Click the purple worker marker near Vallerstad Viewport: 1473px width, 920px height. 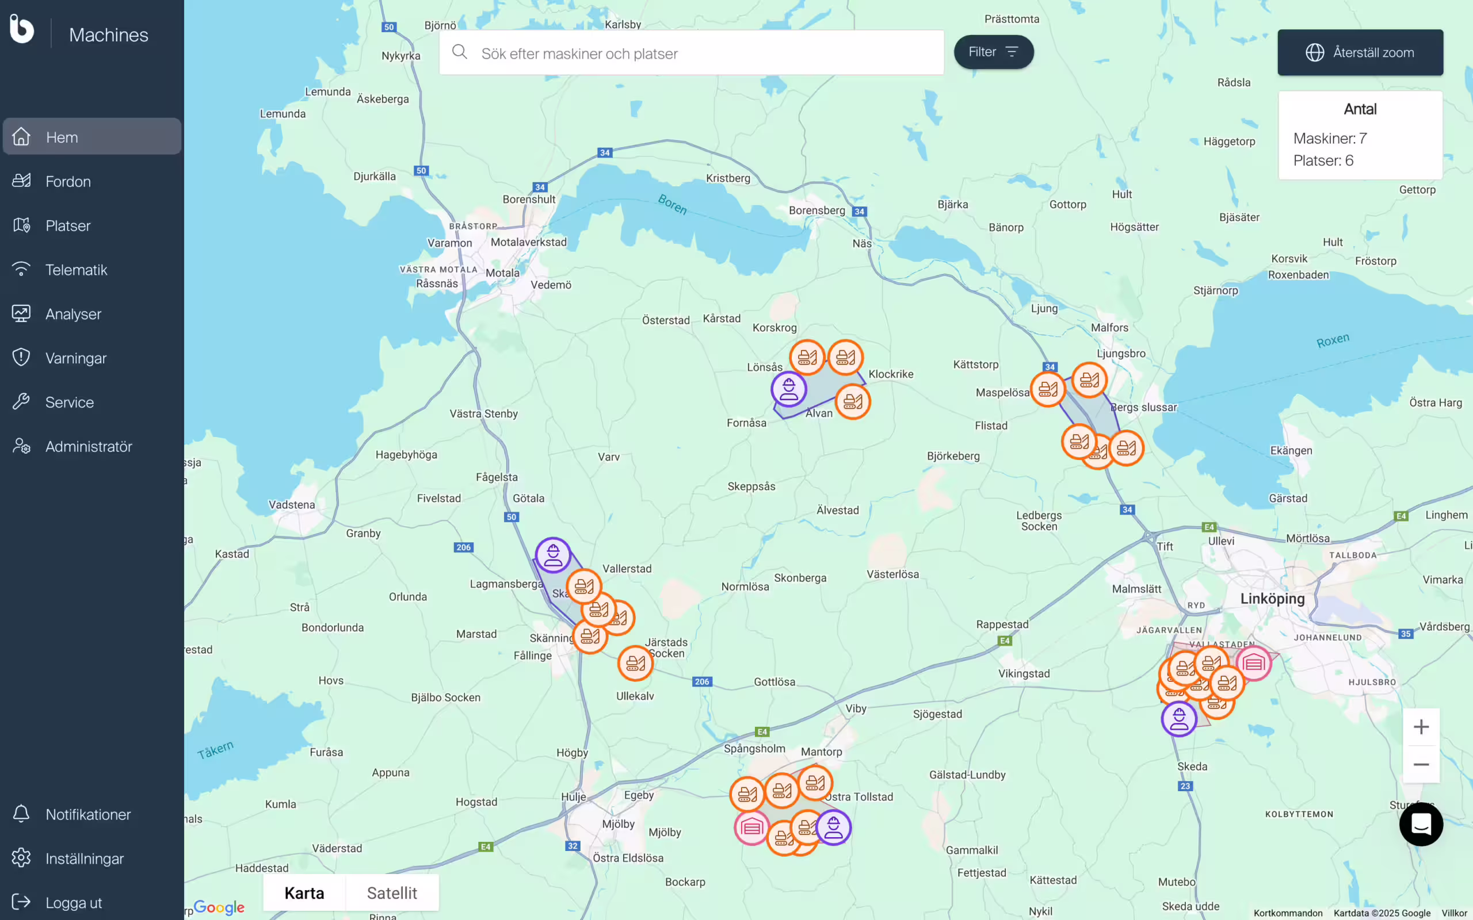click(553, 555)
